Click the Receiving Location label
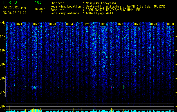Image resolution: width=177 pixels, height=112 pixels. pos(66,6)
